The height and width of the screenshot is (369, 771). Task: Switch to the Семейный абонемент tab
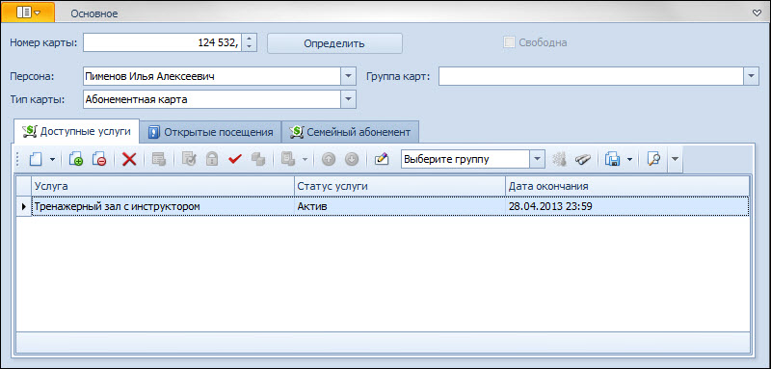350,132
